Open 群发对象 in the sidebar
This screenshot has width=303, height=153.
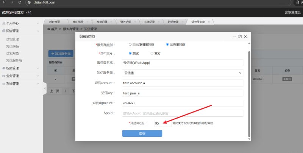coord(12,53)
